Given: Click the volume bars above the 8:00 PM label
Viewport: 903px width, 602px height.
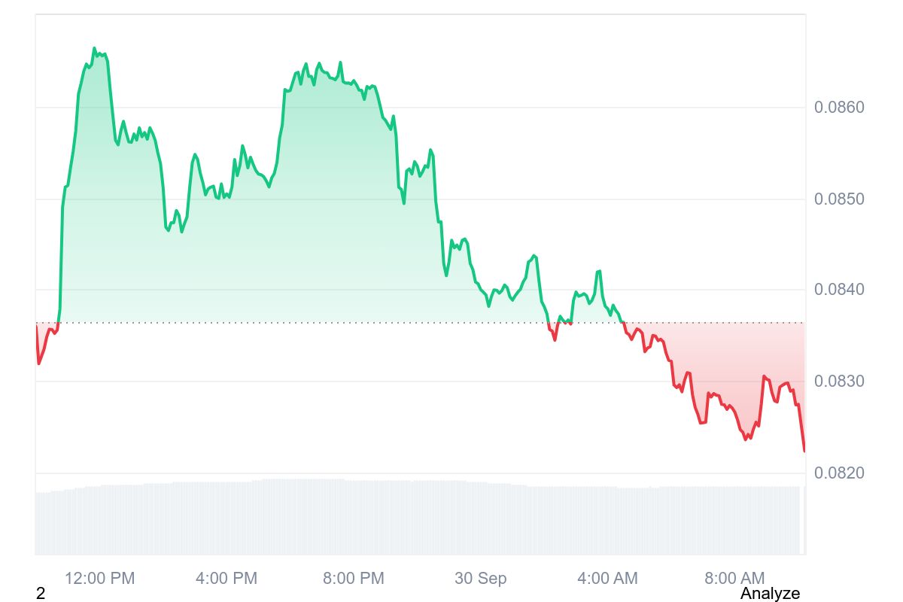Looking at the screenshot, I should 353,518.
